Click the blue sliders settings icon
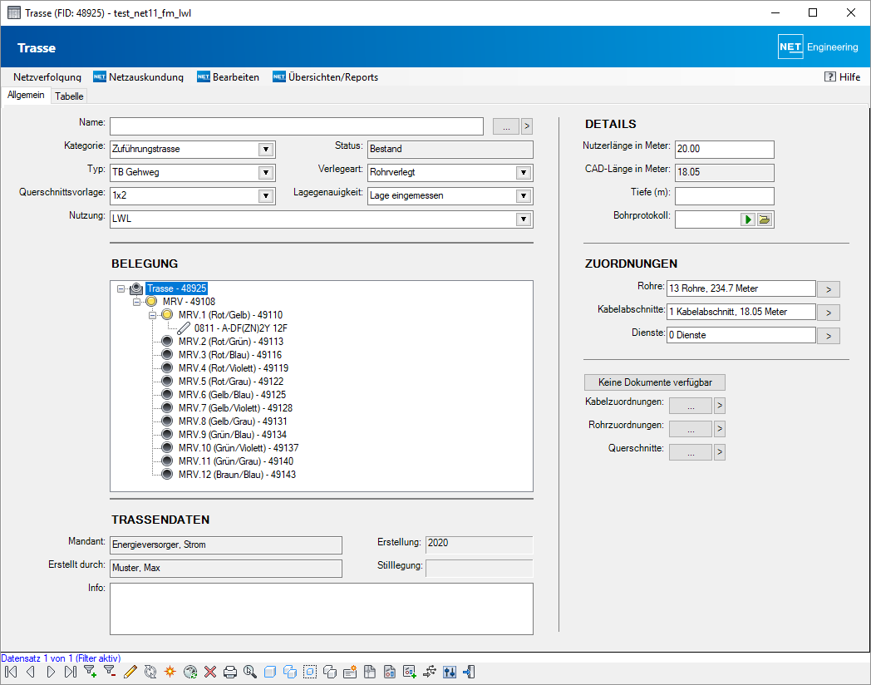871x685 pixels. pyautogui.click(x=450, y=673)
